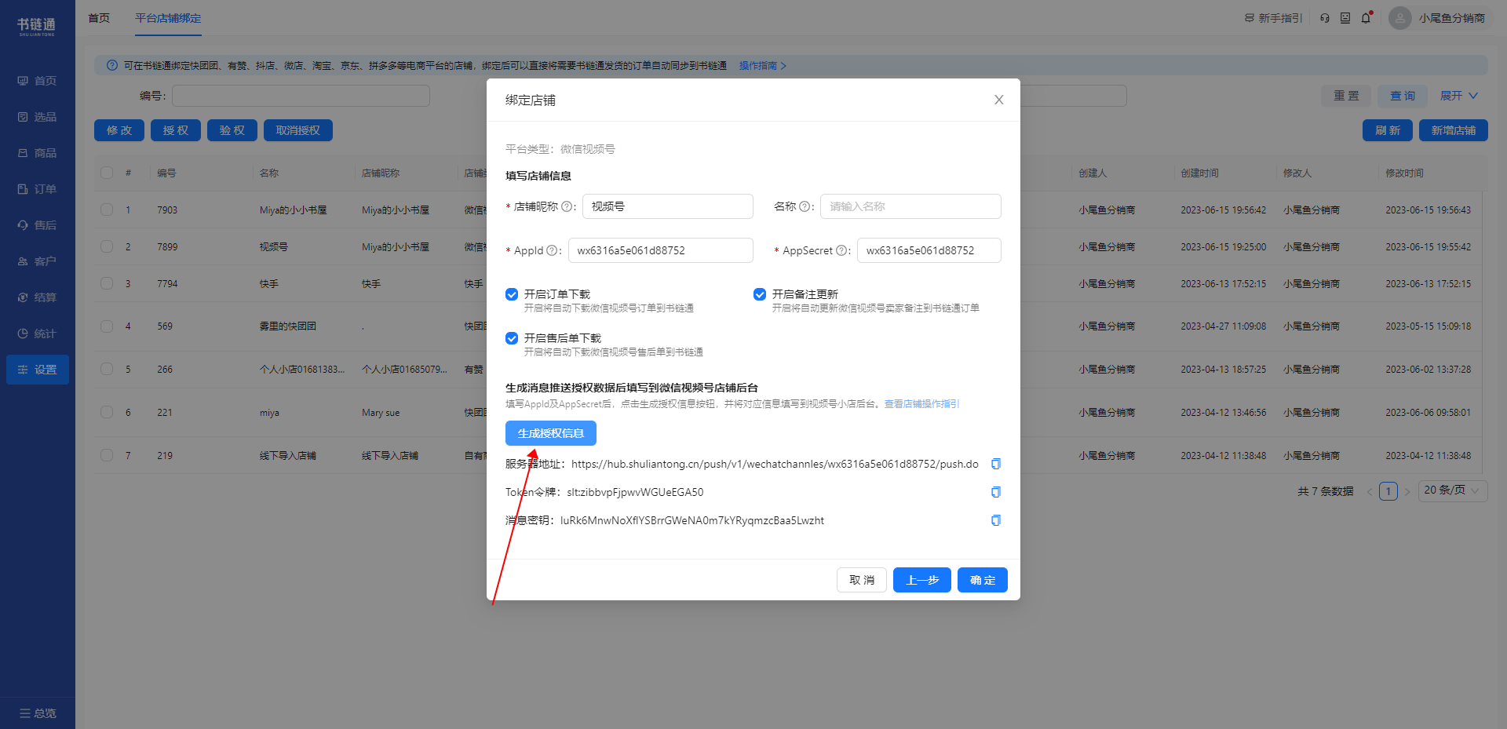Click the 取消授权 button
The height and width of the screenshot is (729, 1507).
(x=298, y=130)
